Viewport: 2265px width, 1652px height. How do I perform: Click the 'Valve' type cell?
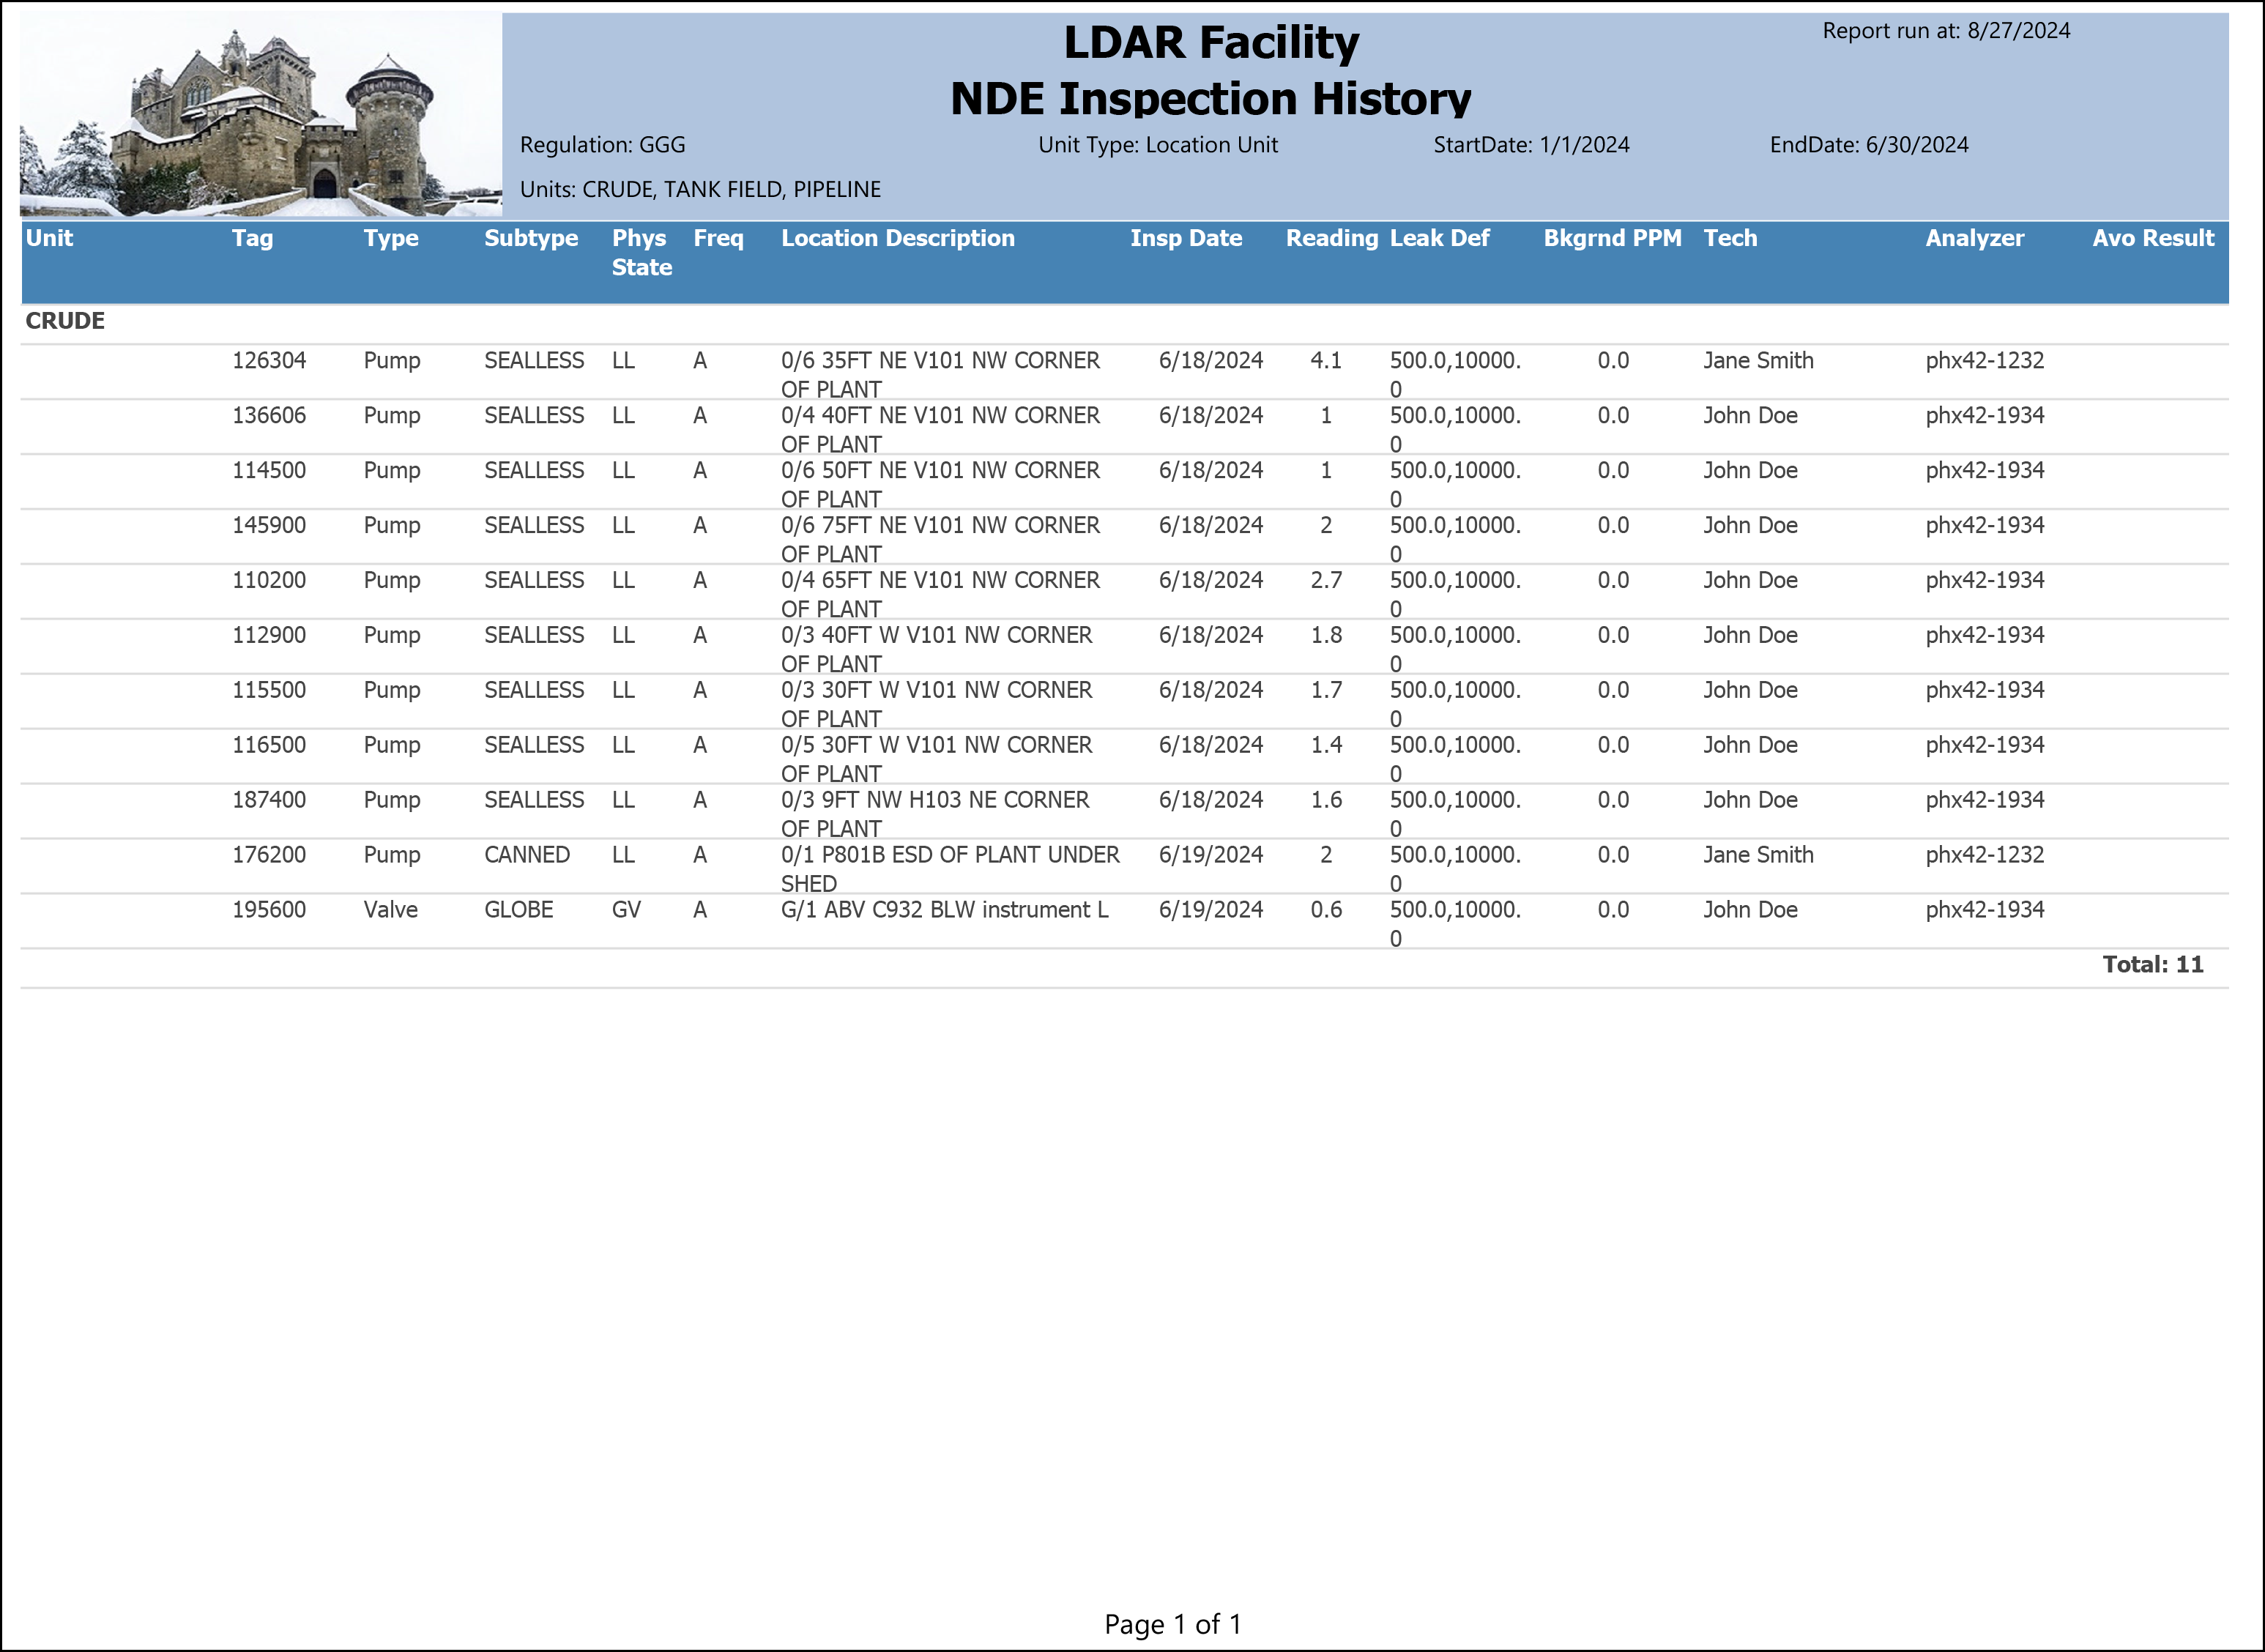[390, 911]
